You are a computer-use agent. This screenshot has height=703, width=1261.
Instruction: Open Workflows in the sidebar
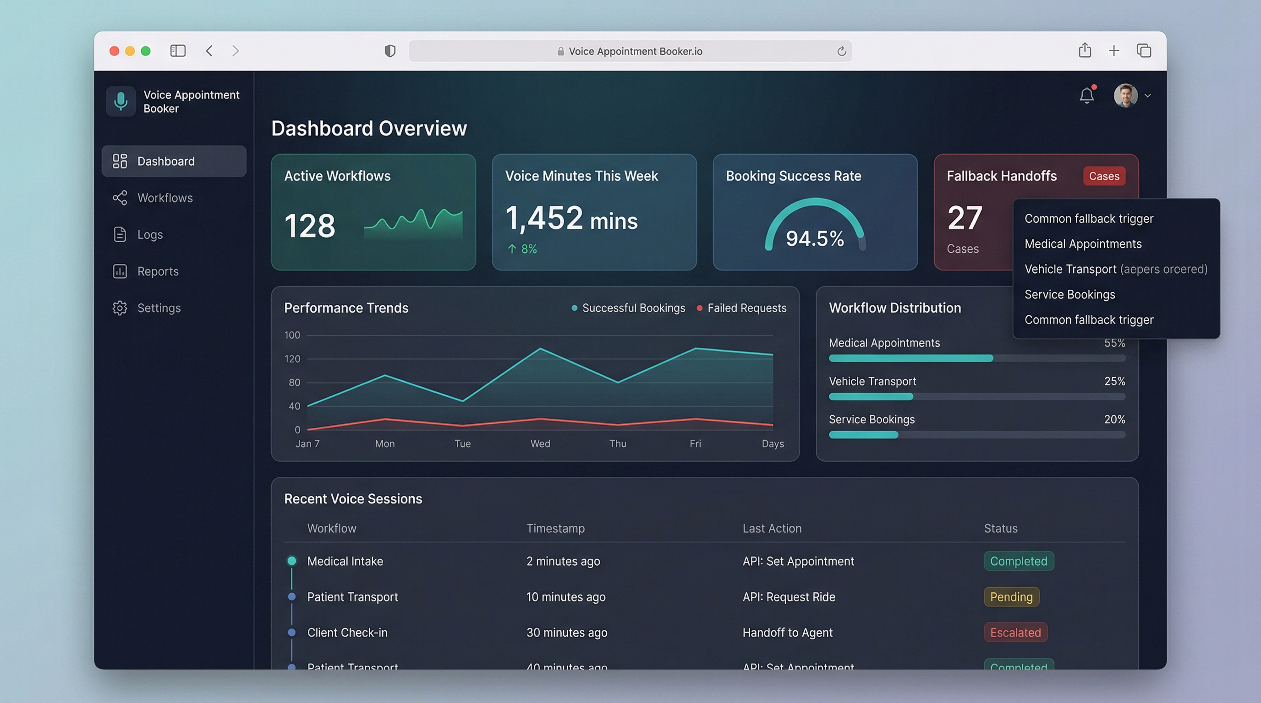(x=165, y=198)
